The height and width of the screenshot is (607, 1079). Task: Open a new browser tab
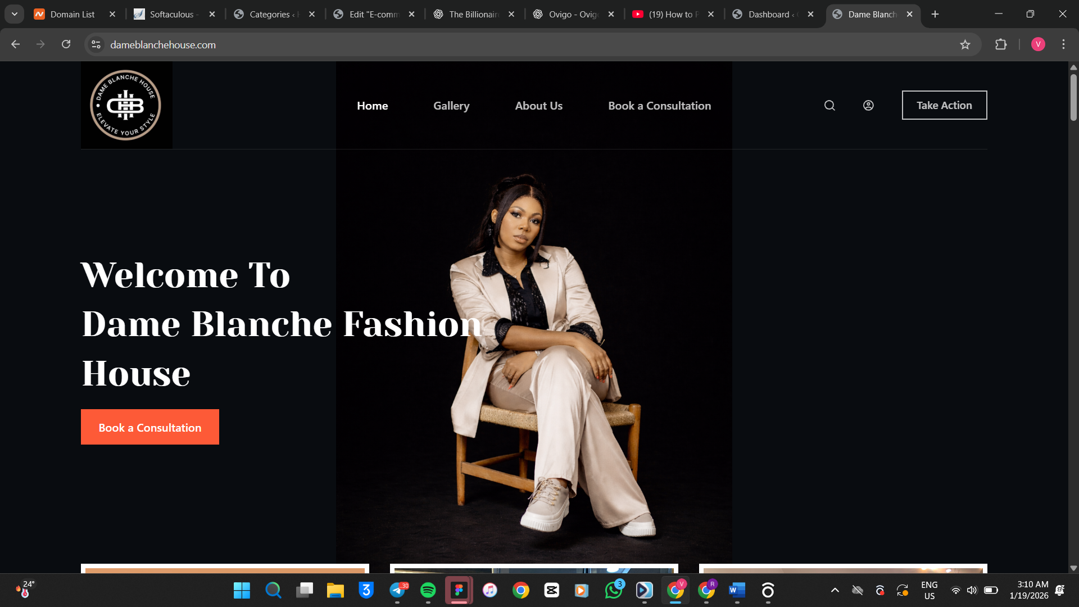(x=935, y=14)
